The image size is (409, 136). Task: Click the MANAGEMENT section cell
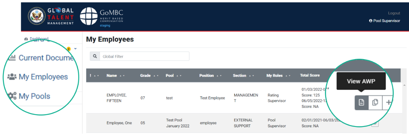pos(246,98)
